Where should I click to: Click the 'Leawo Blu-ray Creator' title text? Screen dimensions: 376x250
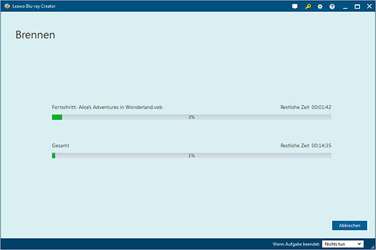[34, 6]
